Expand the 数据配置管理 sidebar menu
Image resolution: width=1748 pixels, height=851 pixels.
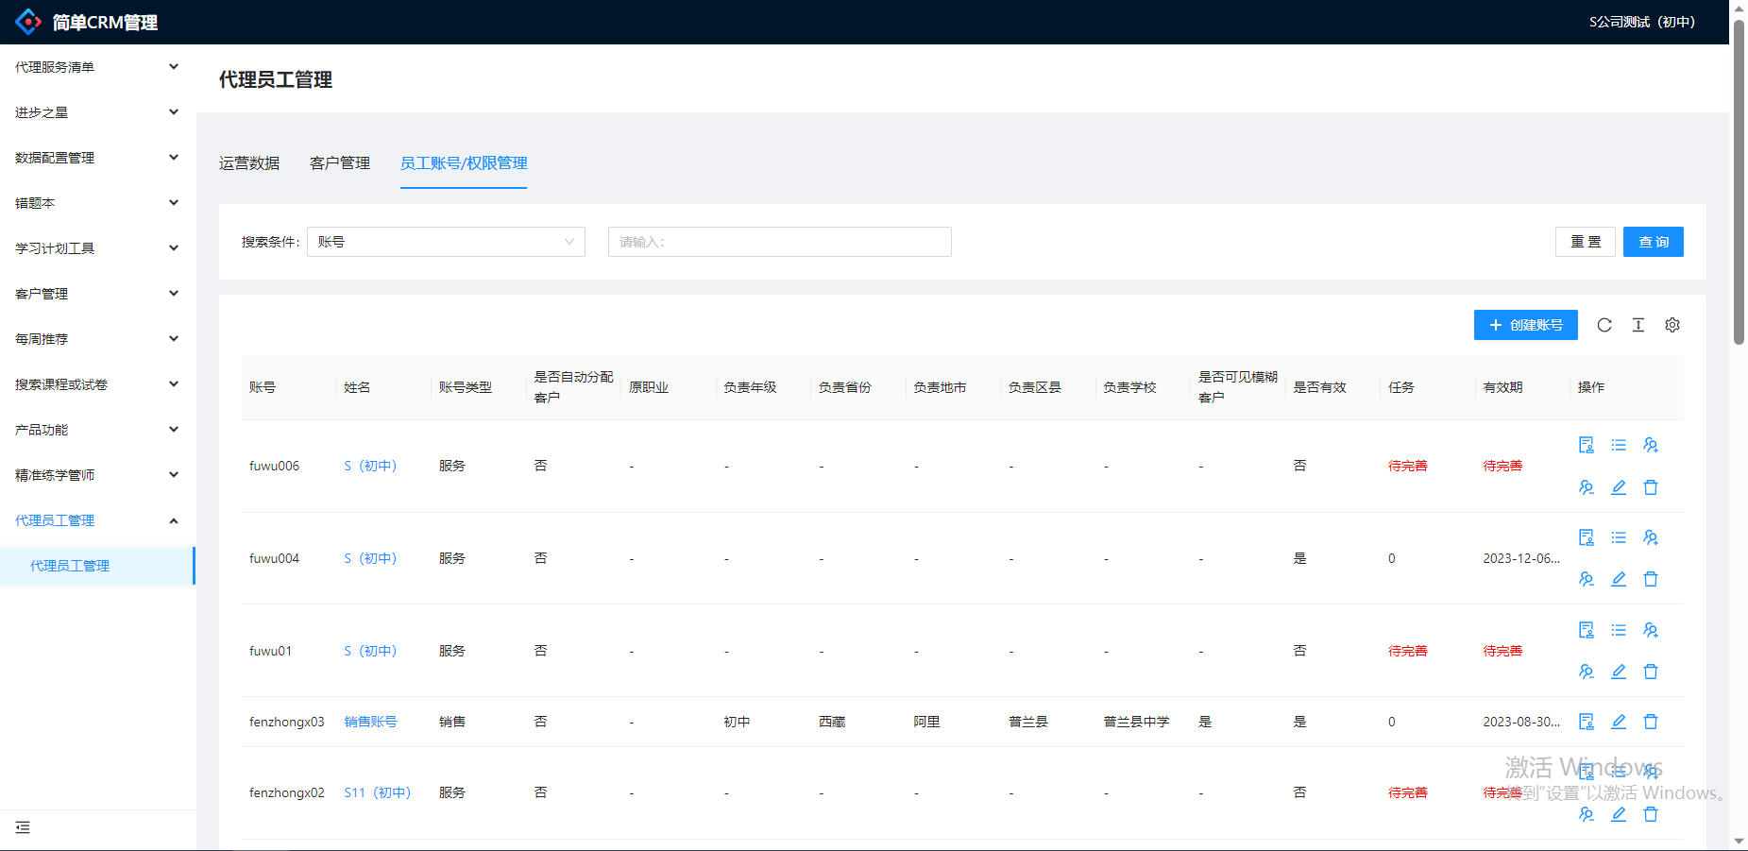(x=96, y=158)
